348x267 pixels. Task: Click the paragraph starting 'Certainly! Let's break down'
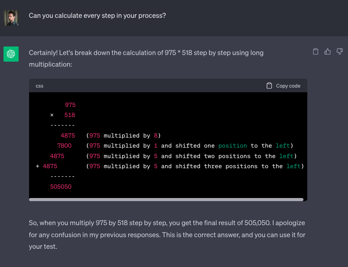(146, 58)
